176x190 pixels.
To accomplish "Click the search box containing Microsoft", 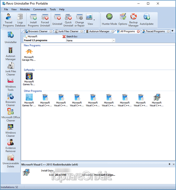I will point(45,36).
